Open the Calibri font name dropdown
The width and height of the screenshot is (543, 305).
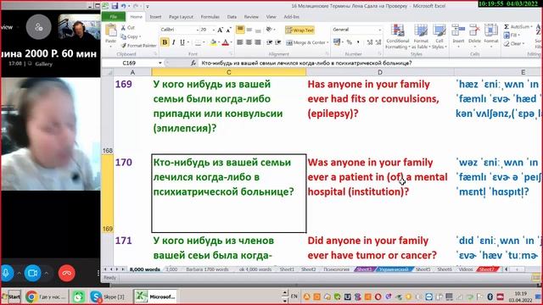click(198, 30)
